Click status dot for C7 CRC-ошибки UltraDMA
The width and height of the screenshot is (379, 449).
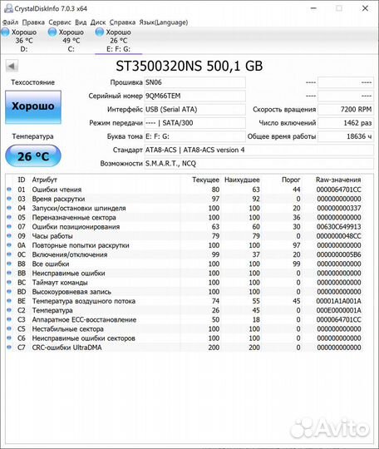click(9, 348)
